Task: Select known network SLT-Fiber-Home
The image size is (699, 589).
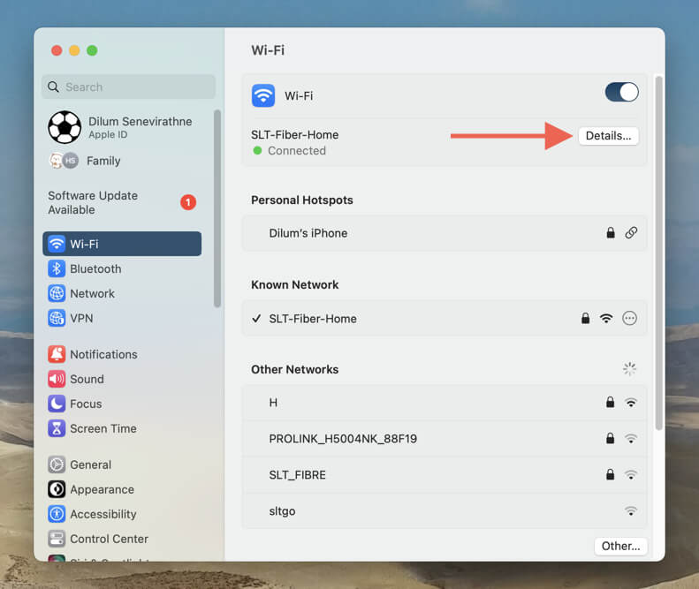Action: (x=444, y=319)
